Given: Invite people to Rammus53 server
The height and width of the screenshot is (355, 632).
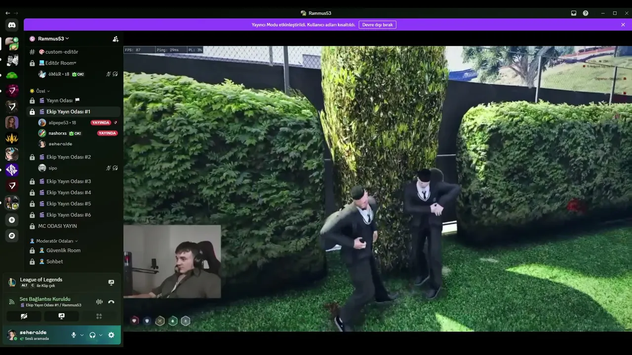Looking at the screenshot, I should tap(116, 38).
